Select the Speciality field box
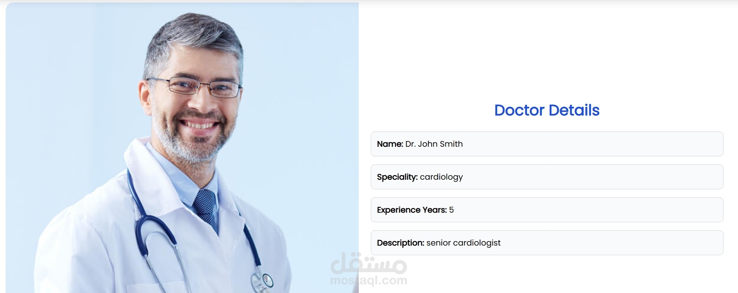The image size is (738, 293). coord(547,177)
